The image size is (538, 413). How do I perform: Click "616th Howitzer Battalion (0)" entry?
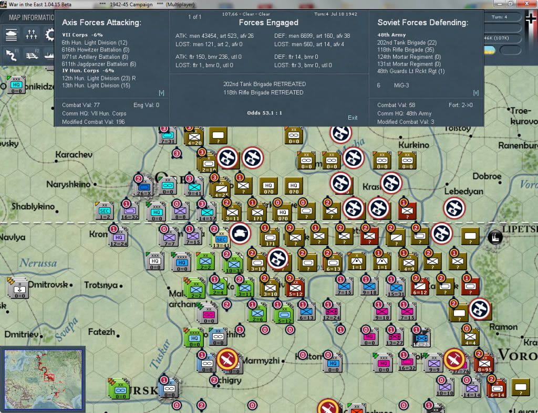96,50
